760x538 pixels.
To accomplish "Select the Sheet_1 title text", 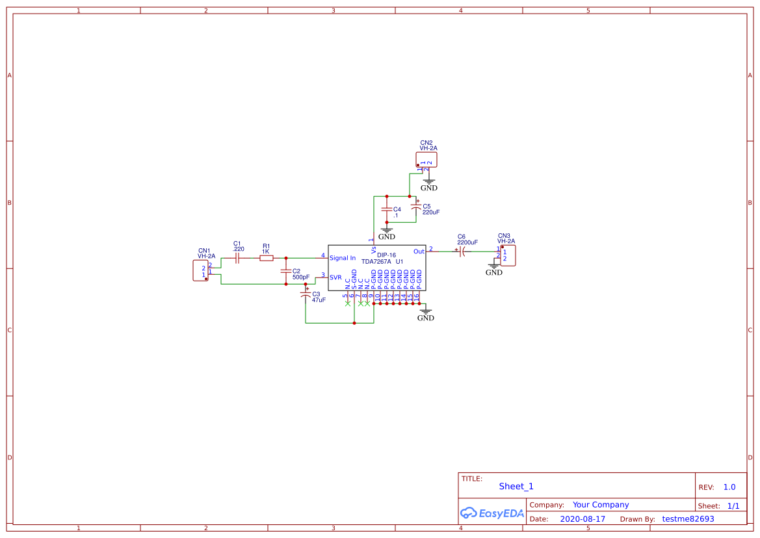I will (515, 486).
